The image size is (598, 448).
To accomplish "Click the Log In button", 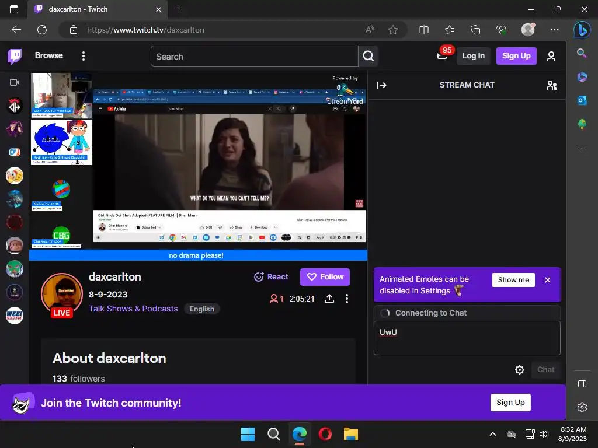I will pos(473,56).
